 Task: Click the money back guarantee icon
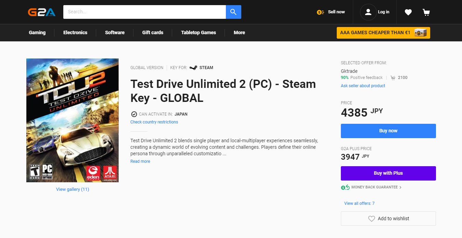345,187
